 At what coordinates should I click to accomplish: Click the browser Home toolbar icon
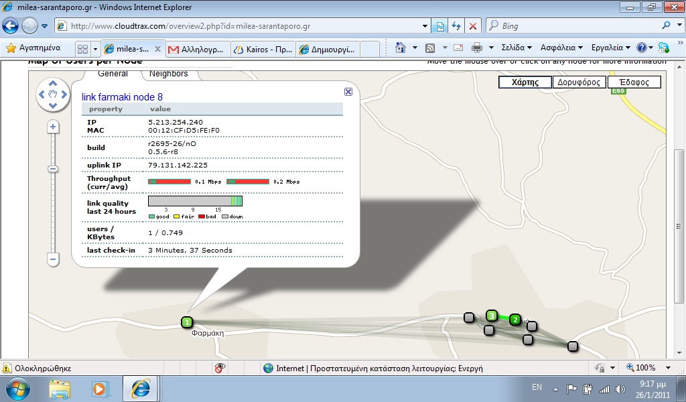tap(401, 48)
